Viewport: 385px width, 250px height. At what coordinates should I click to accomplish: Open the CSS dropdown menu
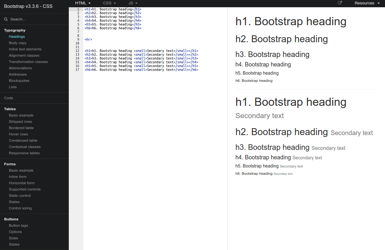(109, 3)
